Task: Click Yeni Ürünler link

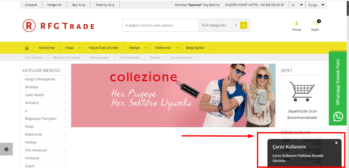Action: pyautogui.click(x=34, y=57)
